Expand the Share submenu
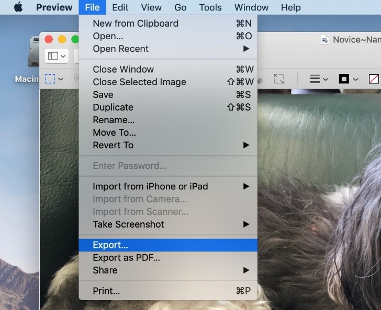 click(x=168, y=270)
